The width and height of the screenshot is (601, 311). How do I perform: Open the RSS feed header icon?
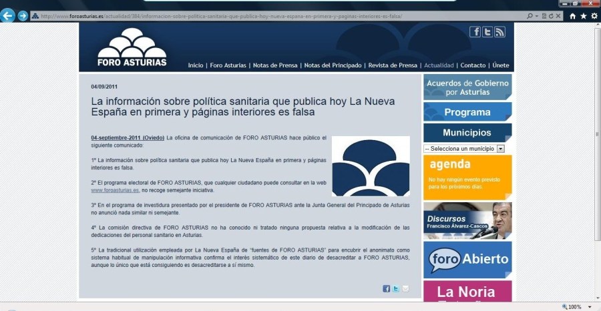tap(499, 32)
